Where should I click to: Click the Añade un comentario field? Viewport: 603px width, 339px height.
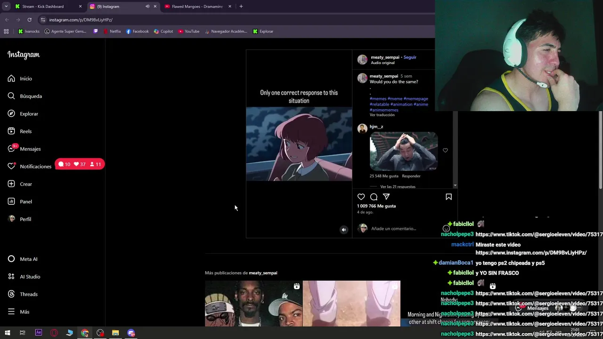point(393,228)
